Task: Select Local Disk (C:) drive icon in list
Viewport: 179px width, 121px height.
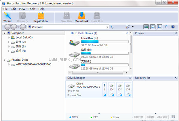Action: (74, 43)
